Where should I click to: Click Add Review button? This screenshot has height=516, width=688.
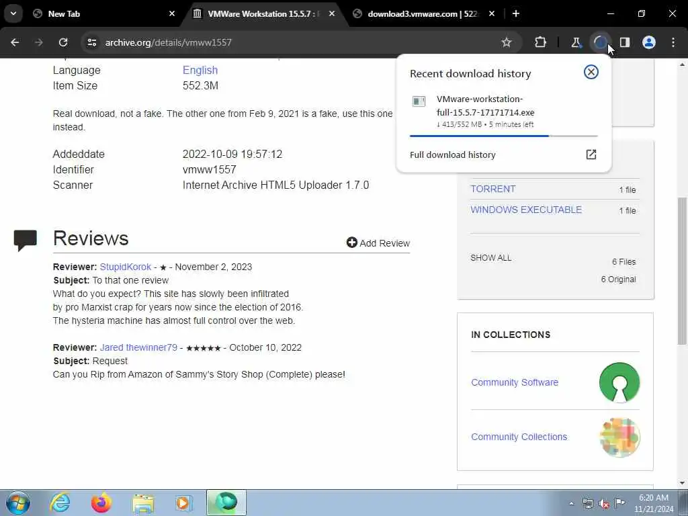click(x=378, y=243)
